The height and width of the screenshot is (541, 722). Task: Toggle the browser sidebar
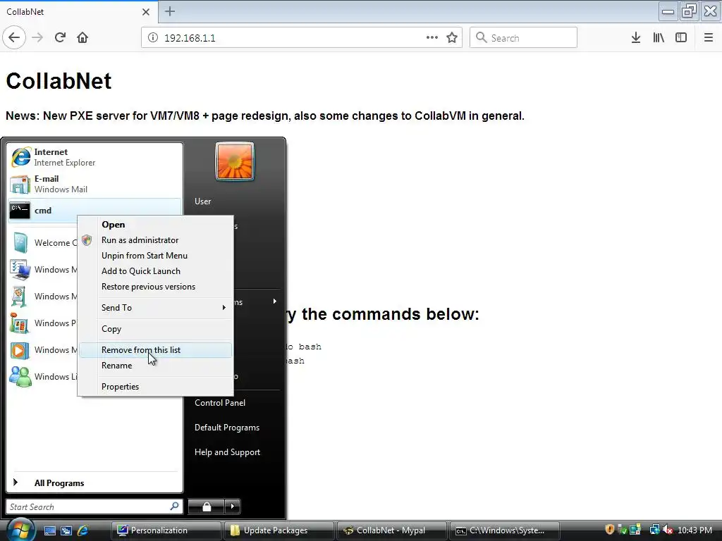tap(681, 38)
